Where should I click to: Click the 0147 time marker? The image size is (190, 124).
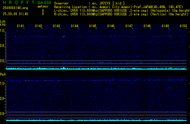click(129, 26)
